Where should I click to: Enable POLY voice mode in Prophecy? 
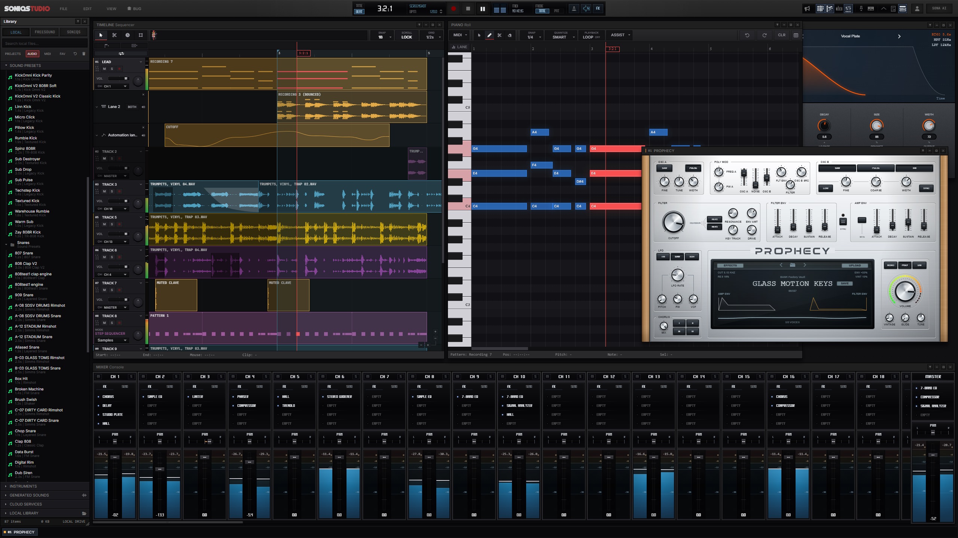904,265
